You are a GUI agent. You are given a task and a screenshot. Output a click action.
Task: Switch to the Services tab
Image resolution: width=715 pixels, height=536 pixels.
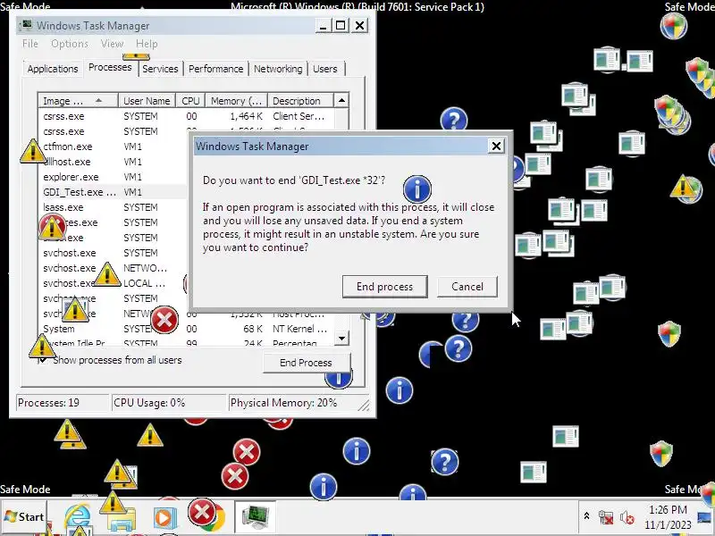point(160,69)
